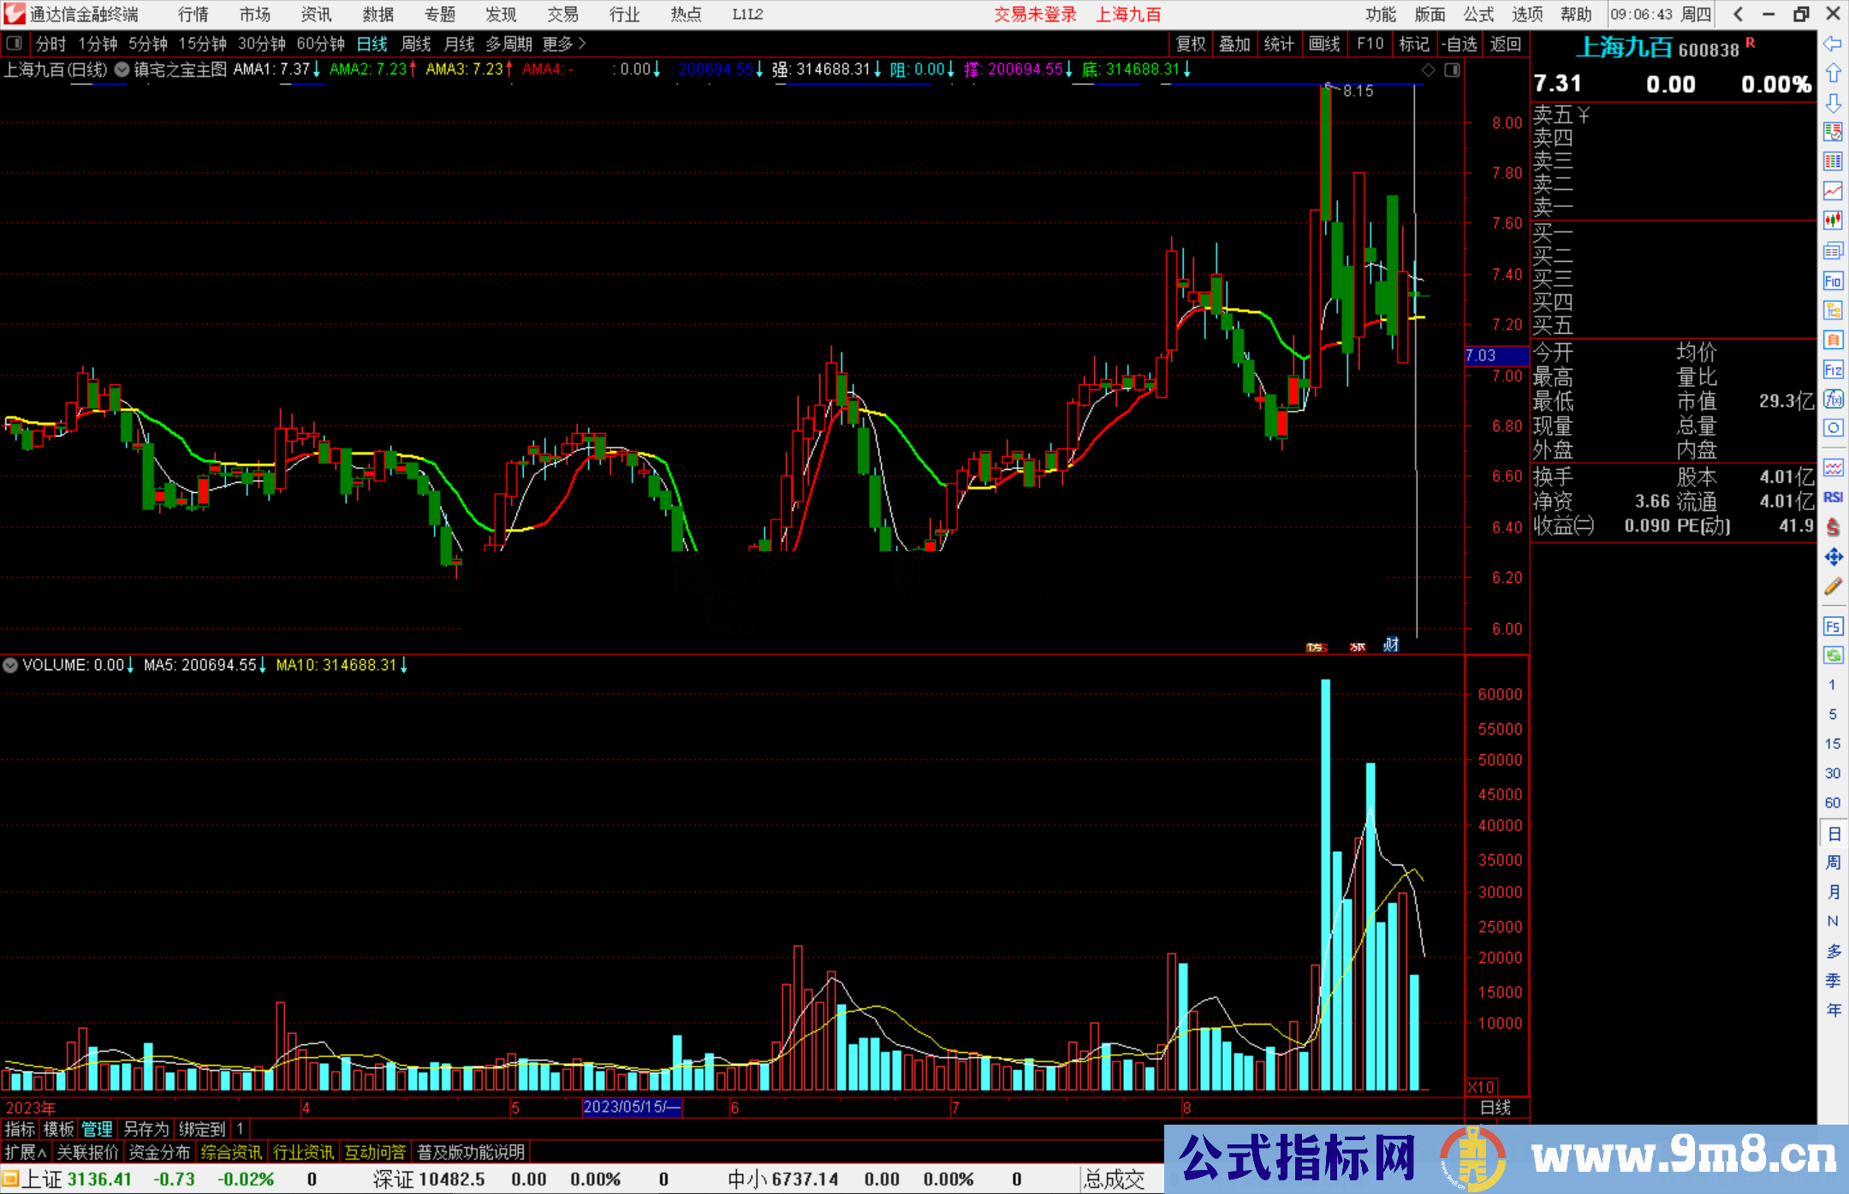Click the green refresh icon in sidebar
This screenshot has height=1194, width=1849.
[1833, 656]
